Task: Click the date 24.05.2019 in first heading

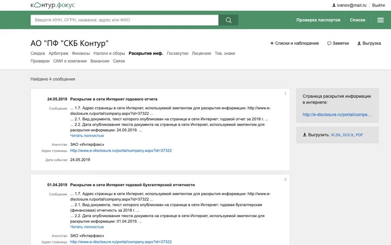Action: 57,99
